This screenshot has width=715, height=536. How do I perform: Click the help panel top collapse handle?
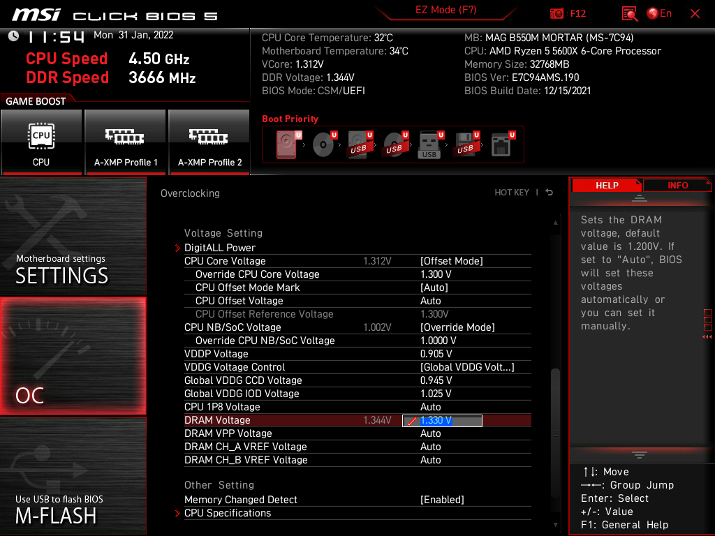click(x=640, y=198)
